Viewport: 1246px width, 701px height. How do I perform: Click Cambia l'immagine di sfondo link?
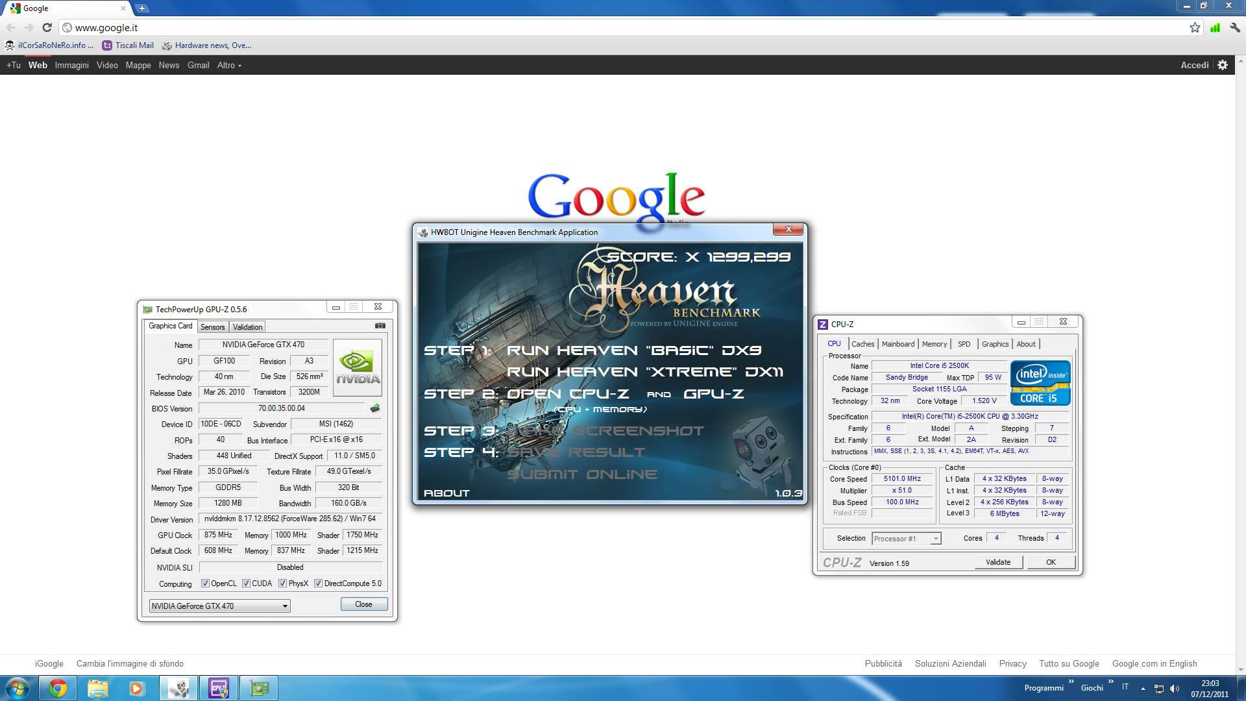tap(130, 663)
